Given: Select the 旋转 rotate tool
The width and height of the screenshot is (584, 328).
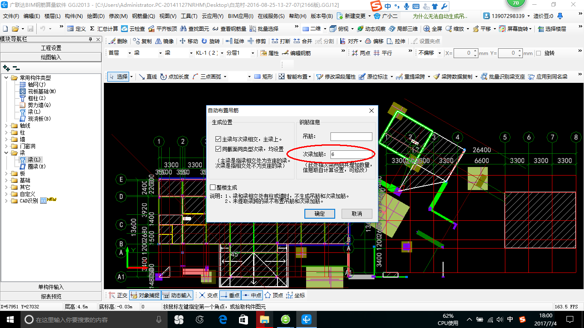Looking at the screenshot, I should [x=211, y=41].
